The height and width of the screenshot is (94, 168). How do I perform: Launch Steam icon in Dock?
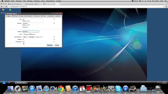click(133, 89)
